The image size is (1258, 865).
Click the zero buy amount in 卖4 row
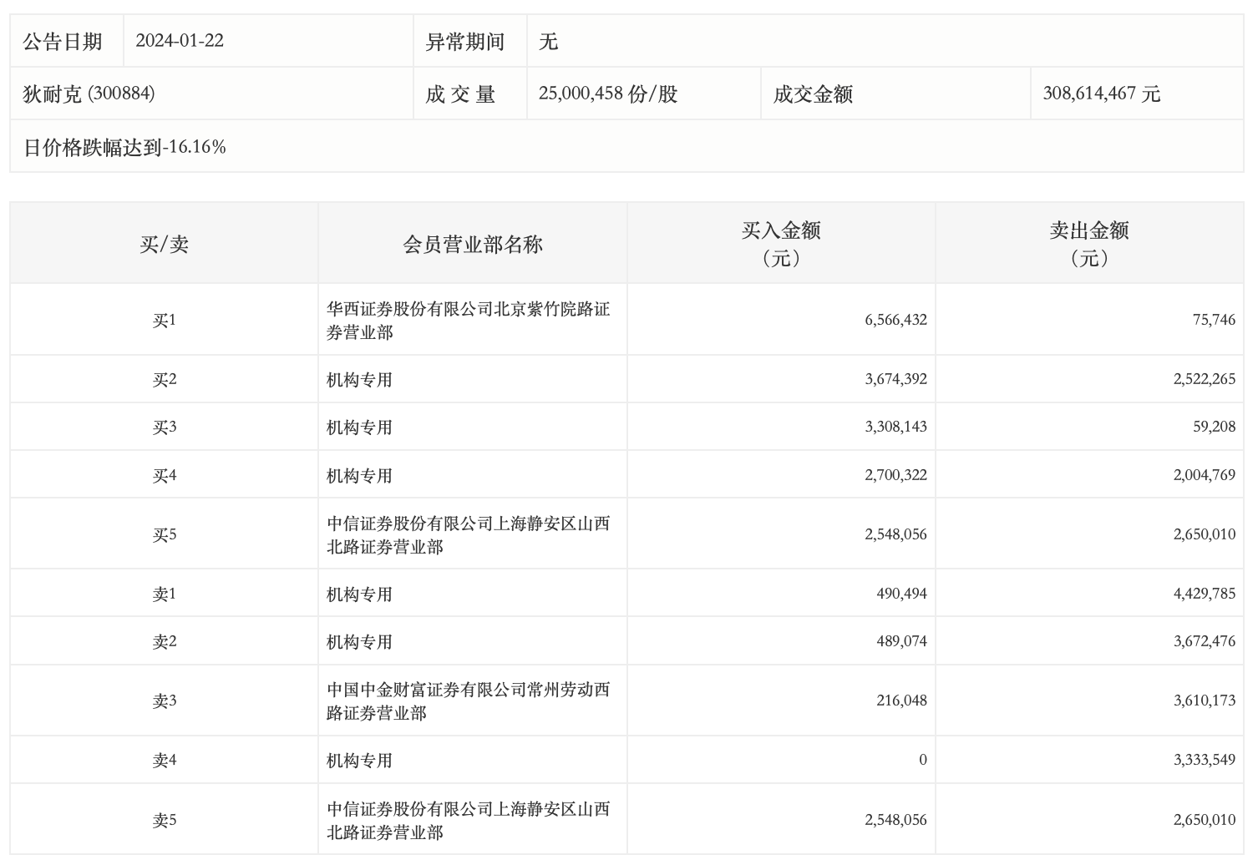click(x=922, y=760)
